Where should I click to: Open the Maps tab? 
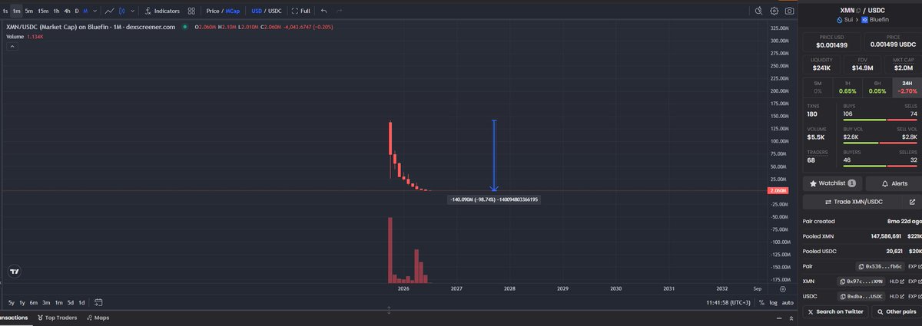click(x=98, y=317)
